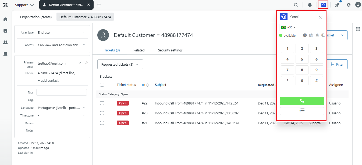Open the rocket what's new icon
The image size is (362, 165).
pos(337,5)
